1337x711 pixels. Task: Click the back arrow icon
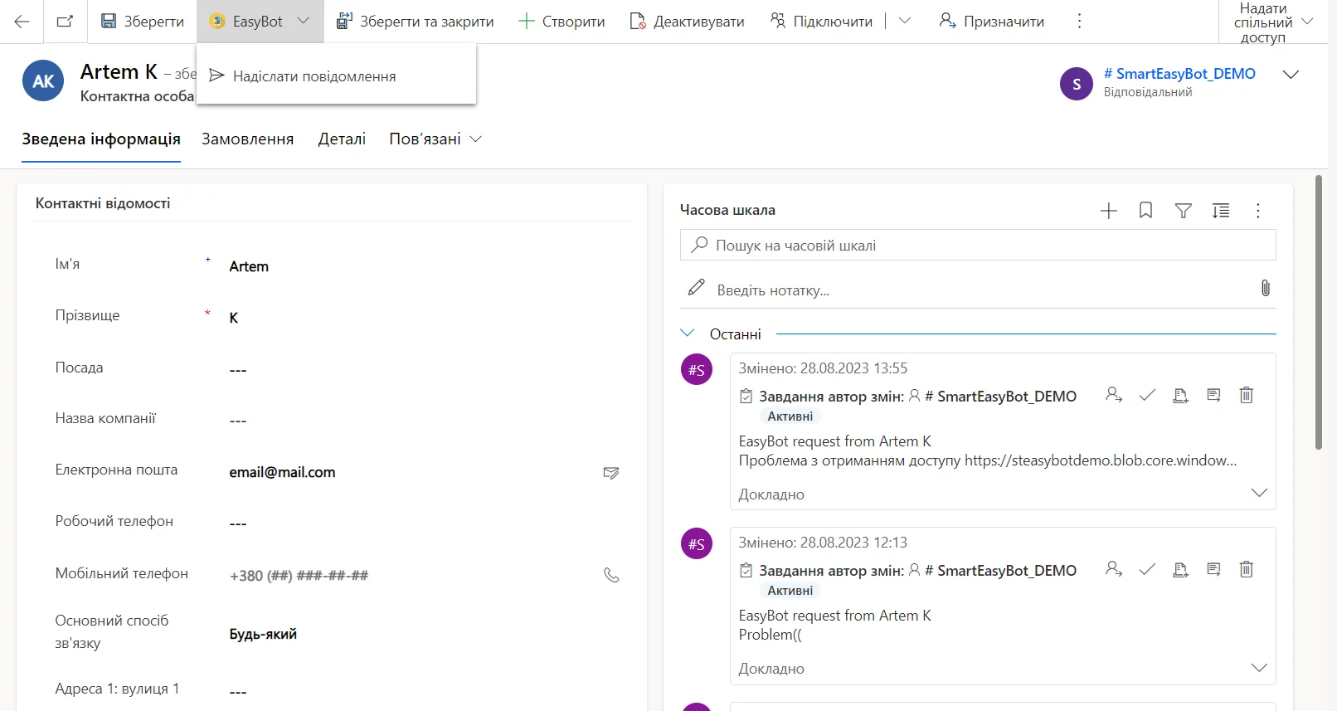pos(22,22)
